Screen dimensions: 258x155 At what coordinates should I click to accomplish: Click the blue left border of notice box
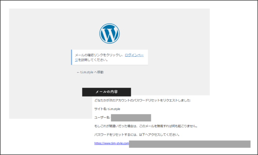72,57
